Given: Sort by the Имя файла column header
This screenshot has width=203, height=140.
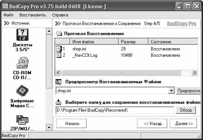Looking at the screenshot, I should (x=94, y=42).
